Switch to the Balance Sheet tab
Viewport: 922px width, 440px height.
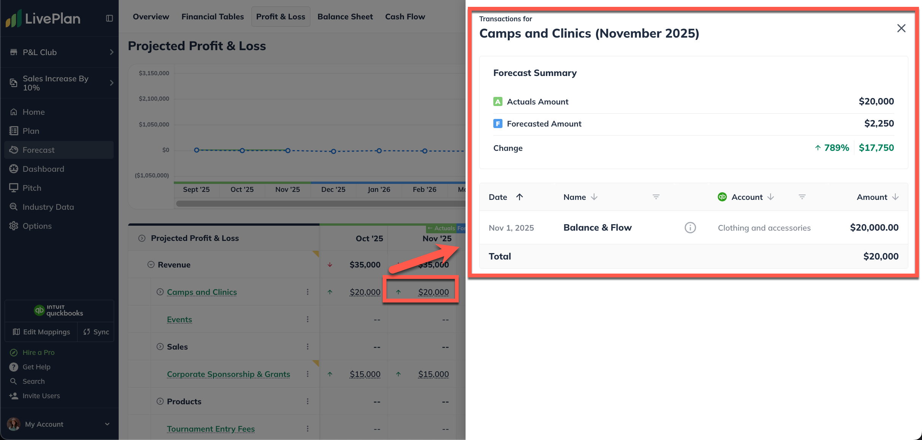pos(345,17)
